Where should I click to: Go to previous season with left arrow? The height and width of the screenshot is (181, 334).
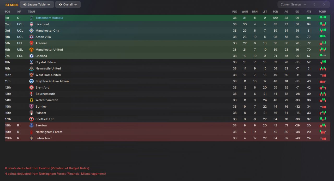click(314, 4)
